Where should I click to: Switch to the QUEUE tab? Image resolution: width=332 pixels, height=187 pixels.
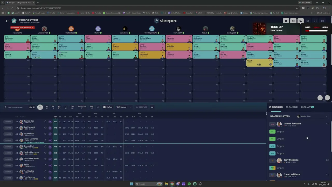click(292, 107)
